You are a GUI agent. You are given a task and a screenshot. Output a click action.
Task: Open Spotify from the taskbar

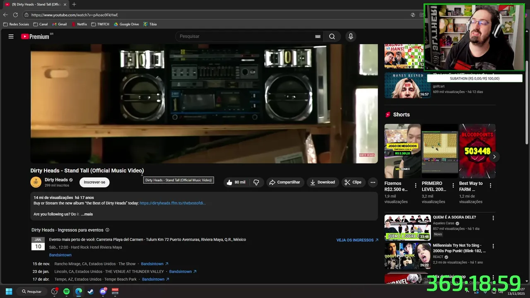[67, 291]
